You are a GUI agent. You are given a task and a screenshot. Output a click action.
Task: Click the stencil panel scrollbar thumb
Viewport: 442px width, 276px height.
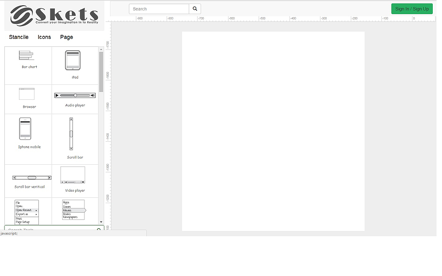101,72
